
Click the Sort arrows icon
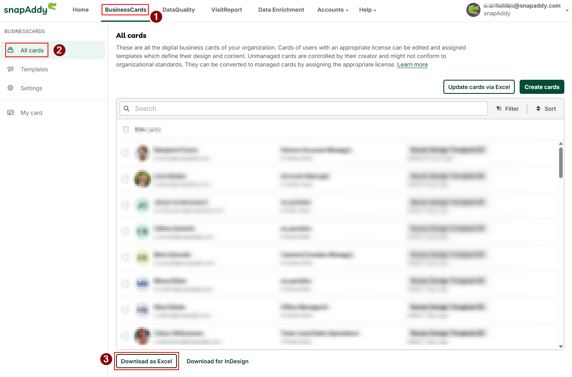coord(538,109)
